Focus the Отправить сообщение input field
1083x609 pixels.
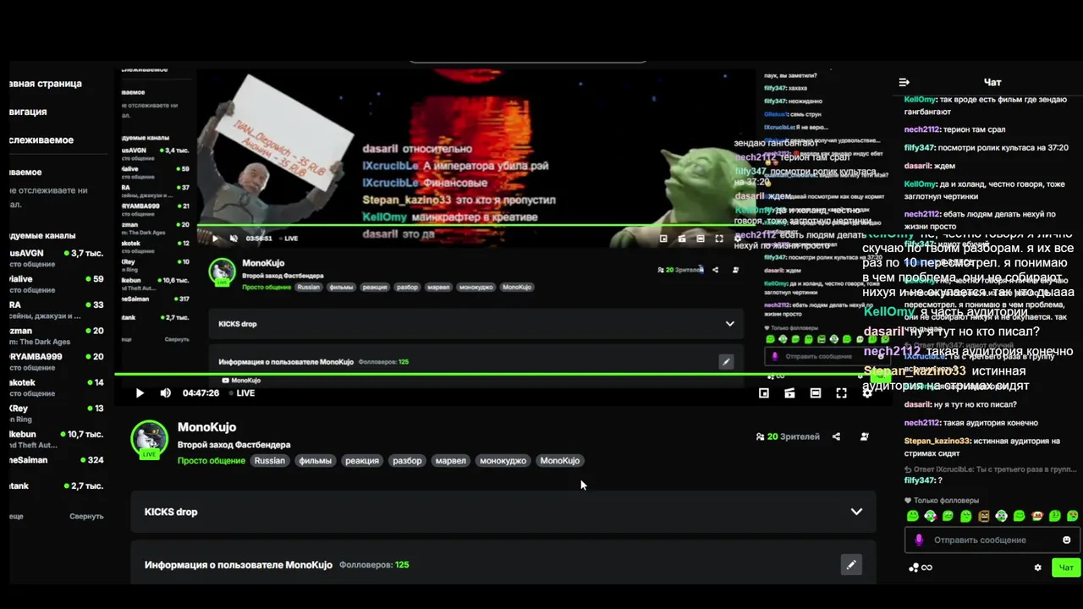tap(992, 540)
